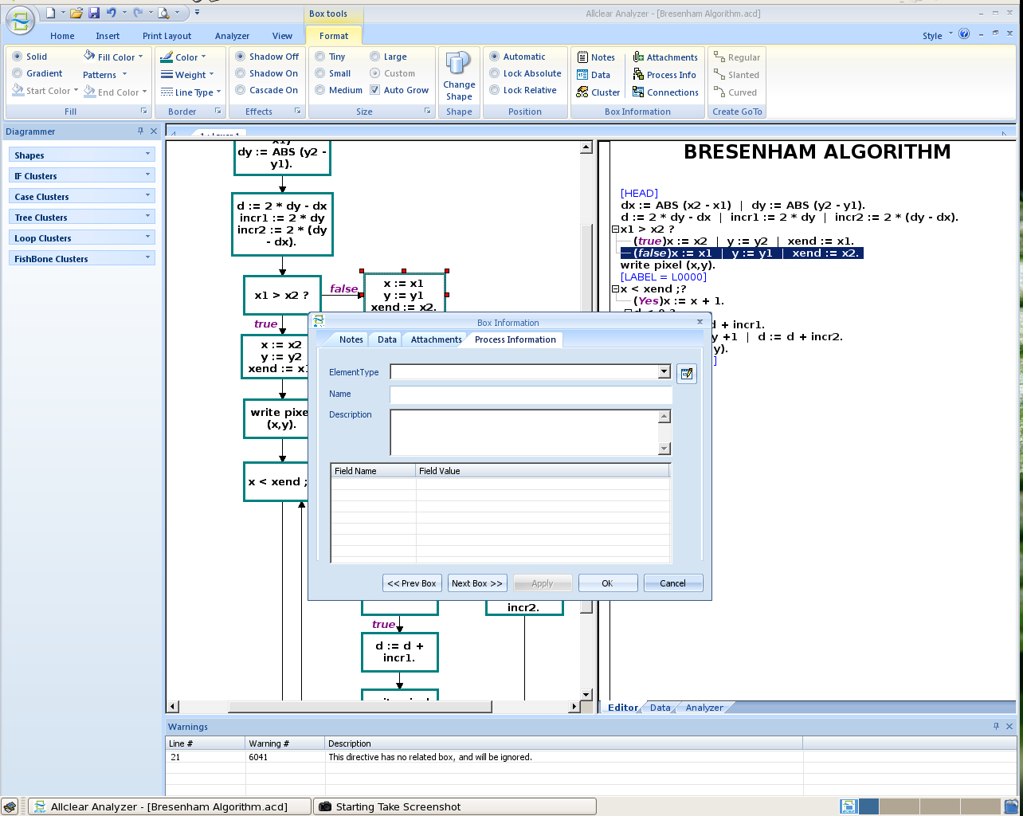Open the Attachments icon on the ribbon
The width and height of the screenshot is (1023, 816).
coord(665,57)
